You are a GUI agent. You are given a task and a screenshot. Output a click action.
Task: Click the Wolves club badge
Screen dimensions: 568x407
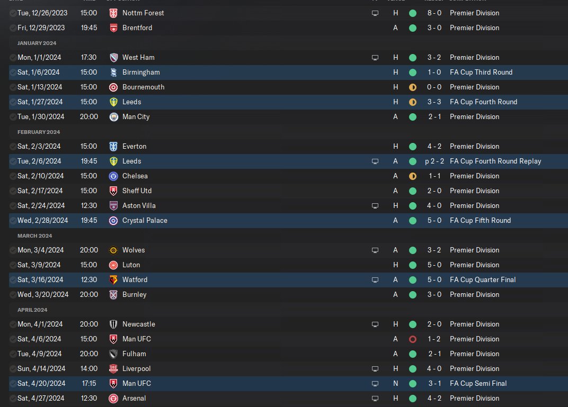pos(113,250)
